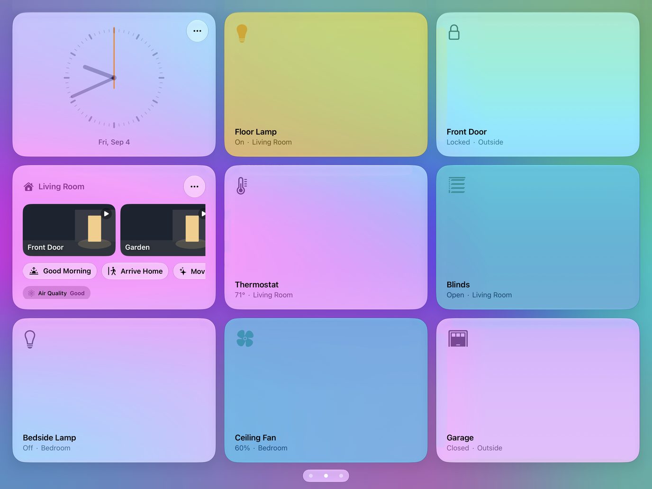Toggle the Garage door tile
Viewport: 652px width, 489px height.
(x=538, y=390)
